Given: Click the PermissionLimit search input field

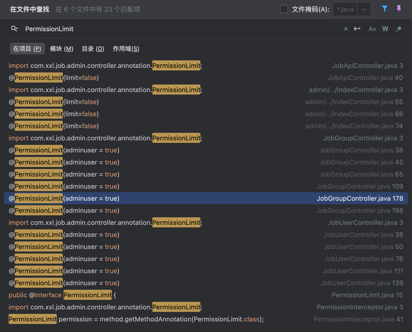Looking at the screenshot, I should 176,29.
